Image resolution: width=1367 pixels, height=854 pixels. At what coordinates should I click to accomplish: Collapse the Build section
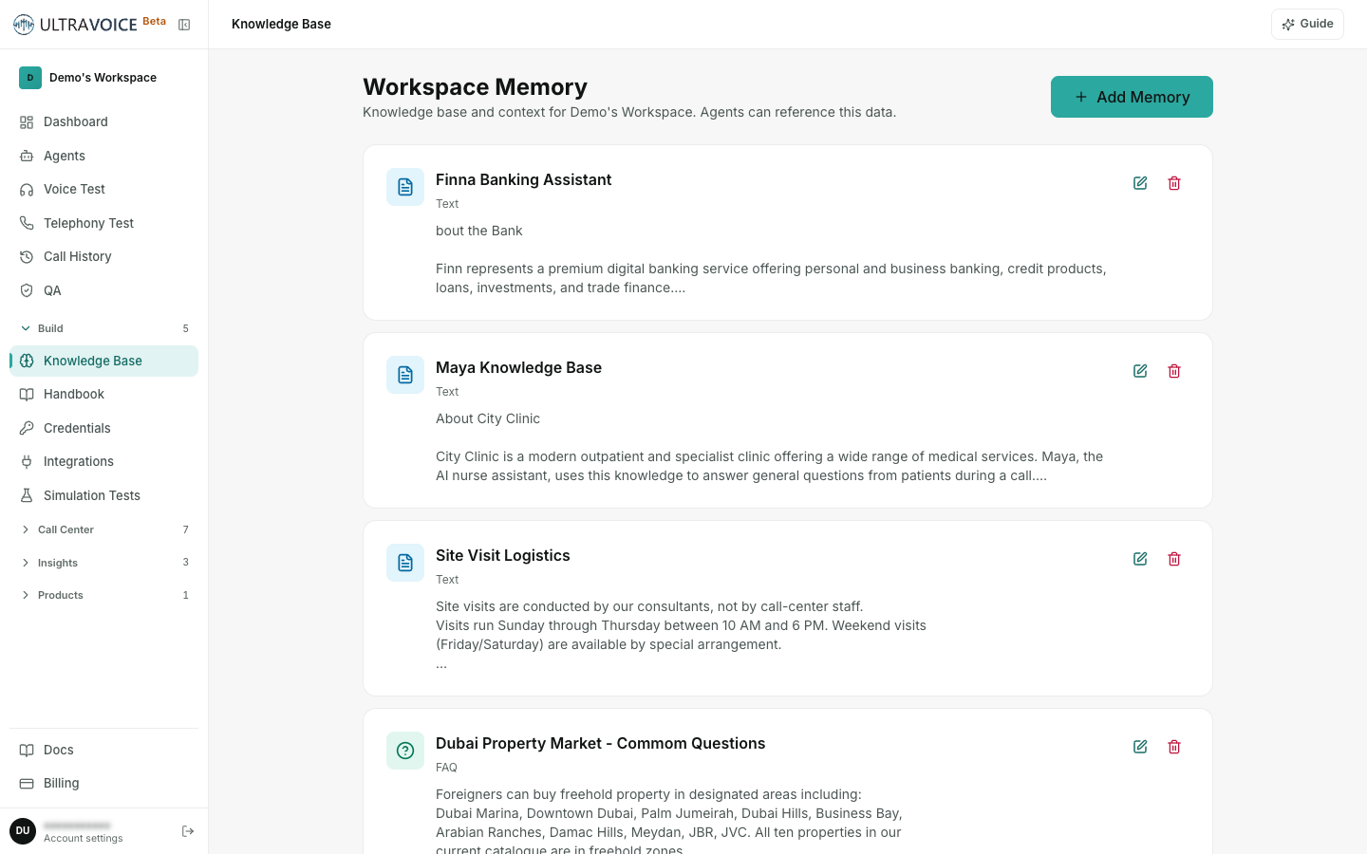coord(103,328)
